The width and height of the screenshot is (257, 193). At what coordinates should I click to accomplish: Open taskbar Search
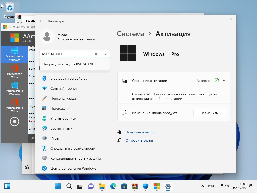point(69,186)
